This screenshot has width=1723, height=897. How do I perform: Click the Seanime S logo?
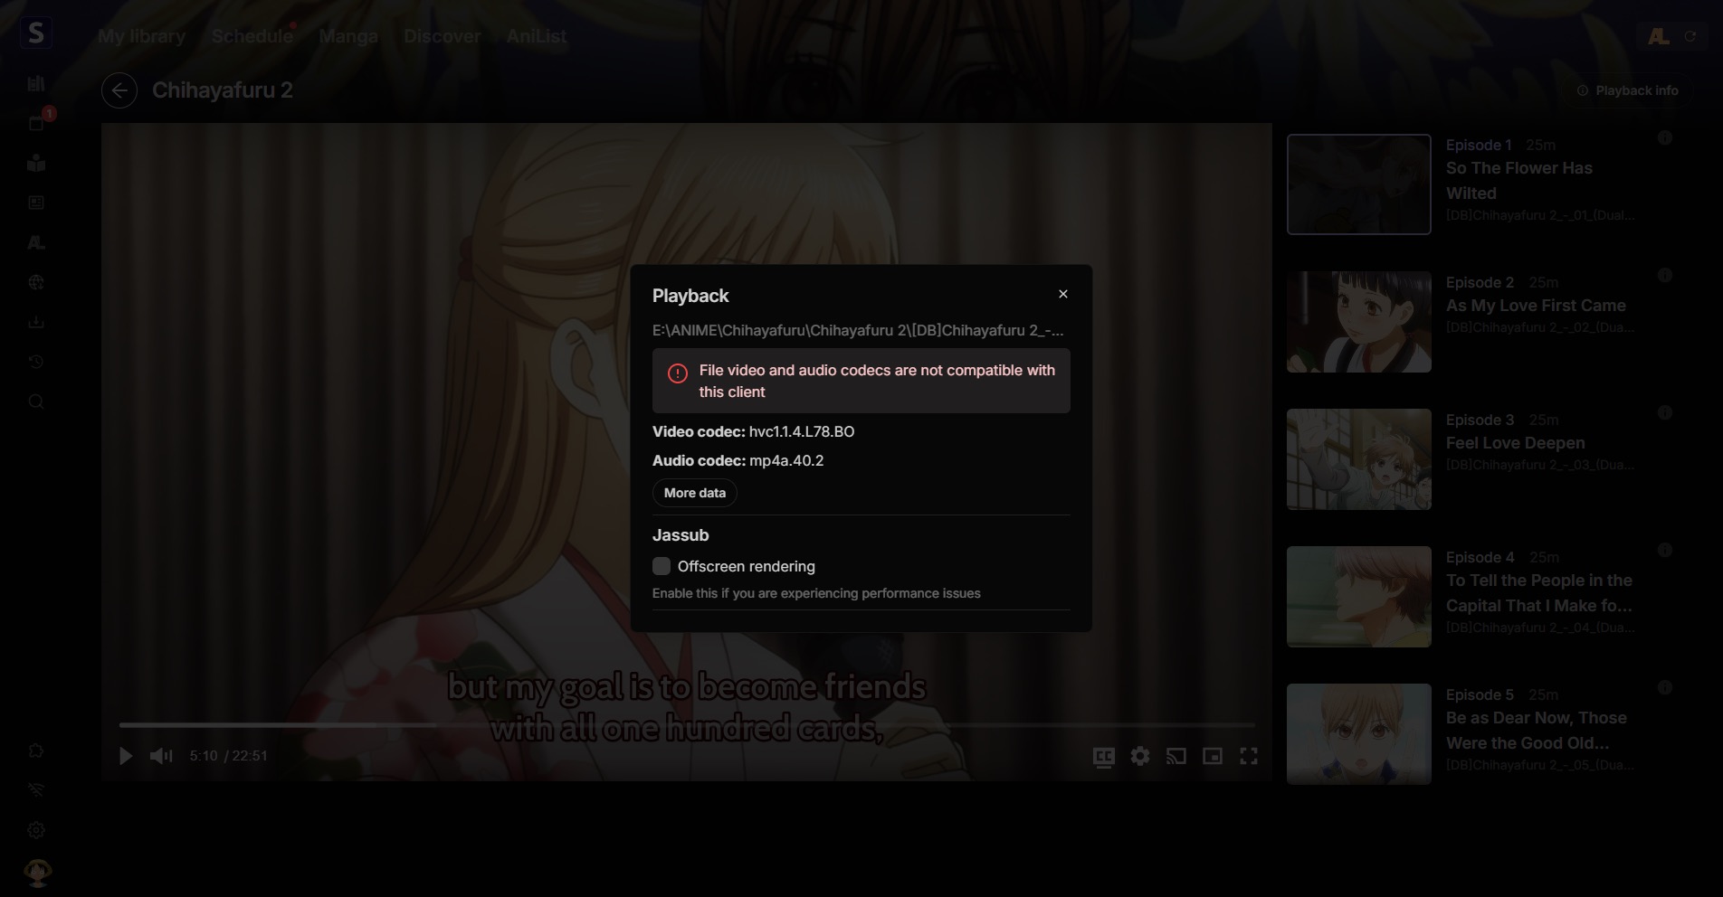tap(35, 33)
